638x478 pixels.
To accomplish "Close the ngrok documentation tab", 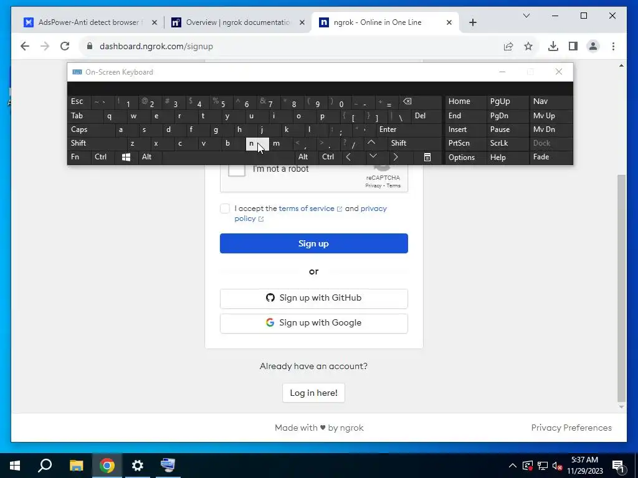I will click(302, 22).
